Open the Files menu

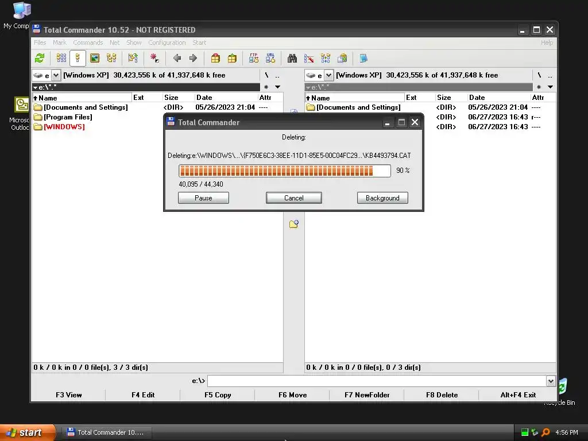click(x=40, y=42)
